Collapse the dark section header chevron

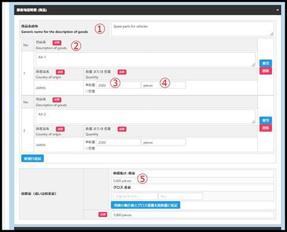tap(278, 10)
